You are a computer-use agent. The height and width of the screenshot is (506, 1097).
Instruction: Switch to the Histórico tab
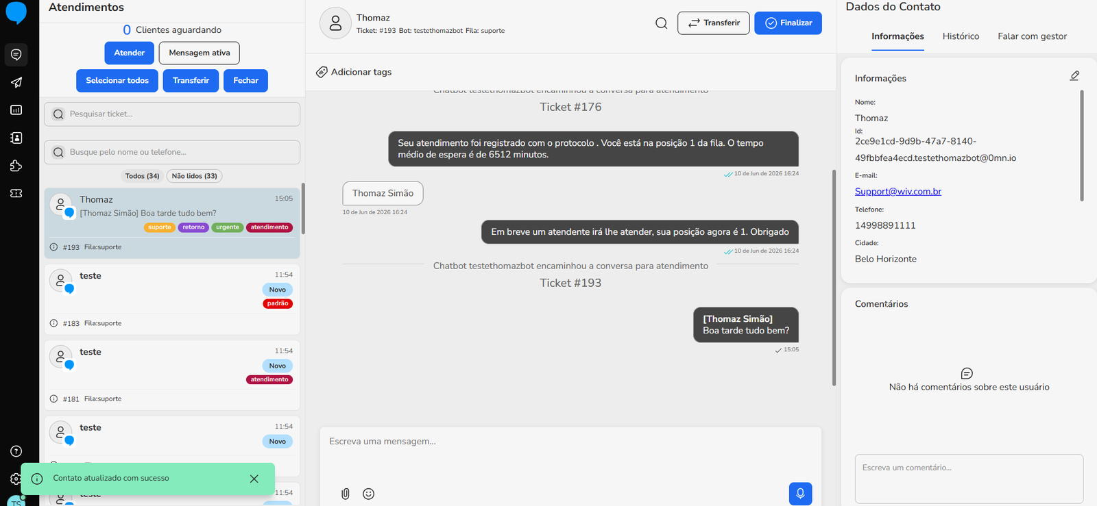tap(961, 36)
